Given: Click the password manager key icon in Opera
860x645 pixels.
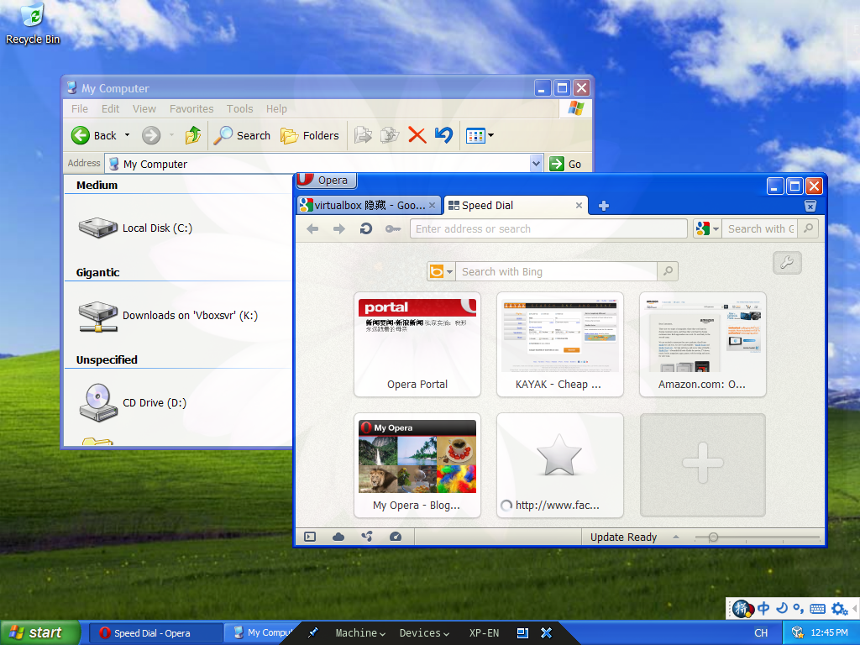Looking at the screenshot, I should [393, 228].
